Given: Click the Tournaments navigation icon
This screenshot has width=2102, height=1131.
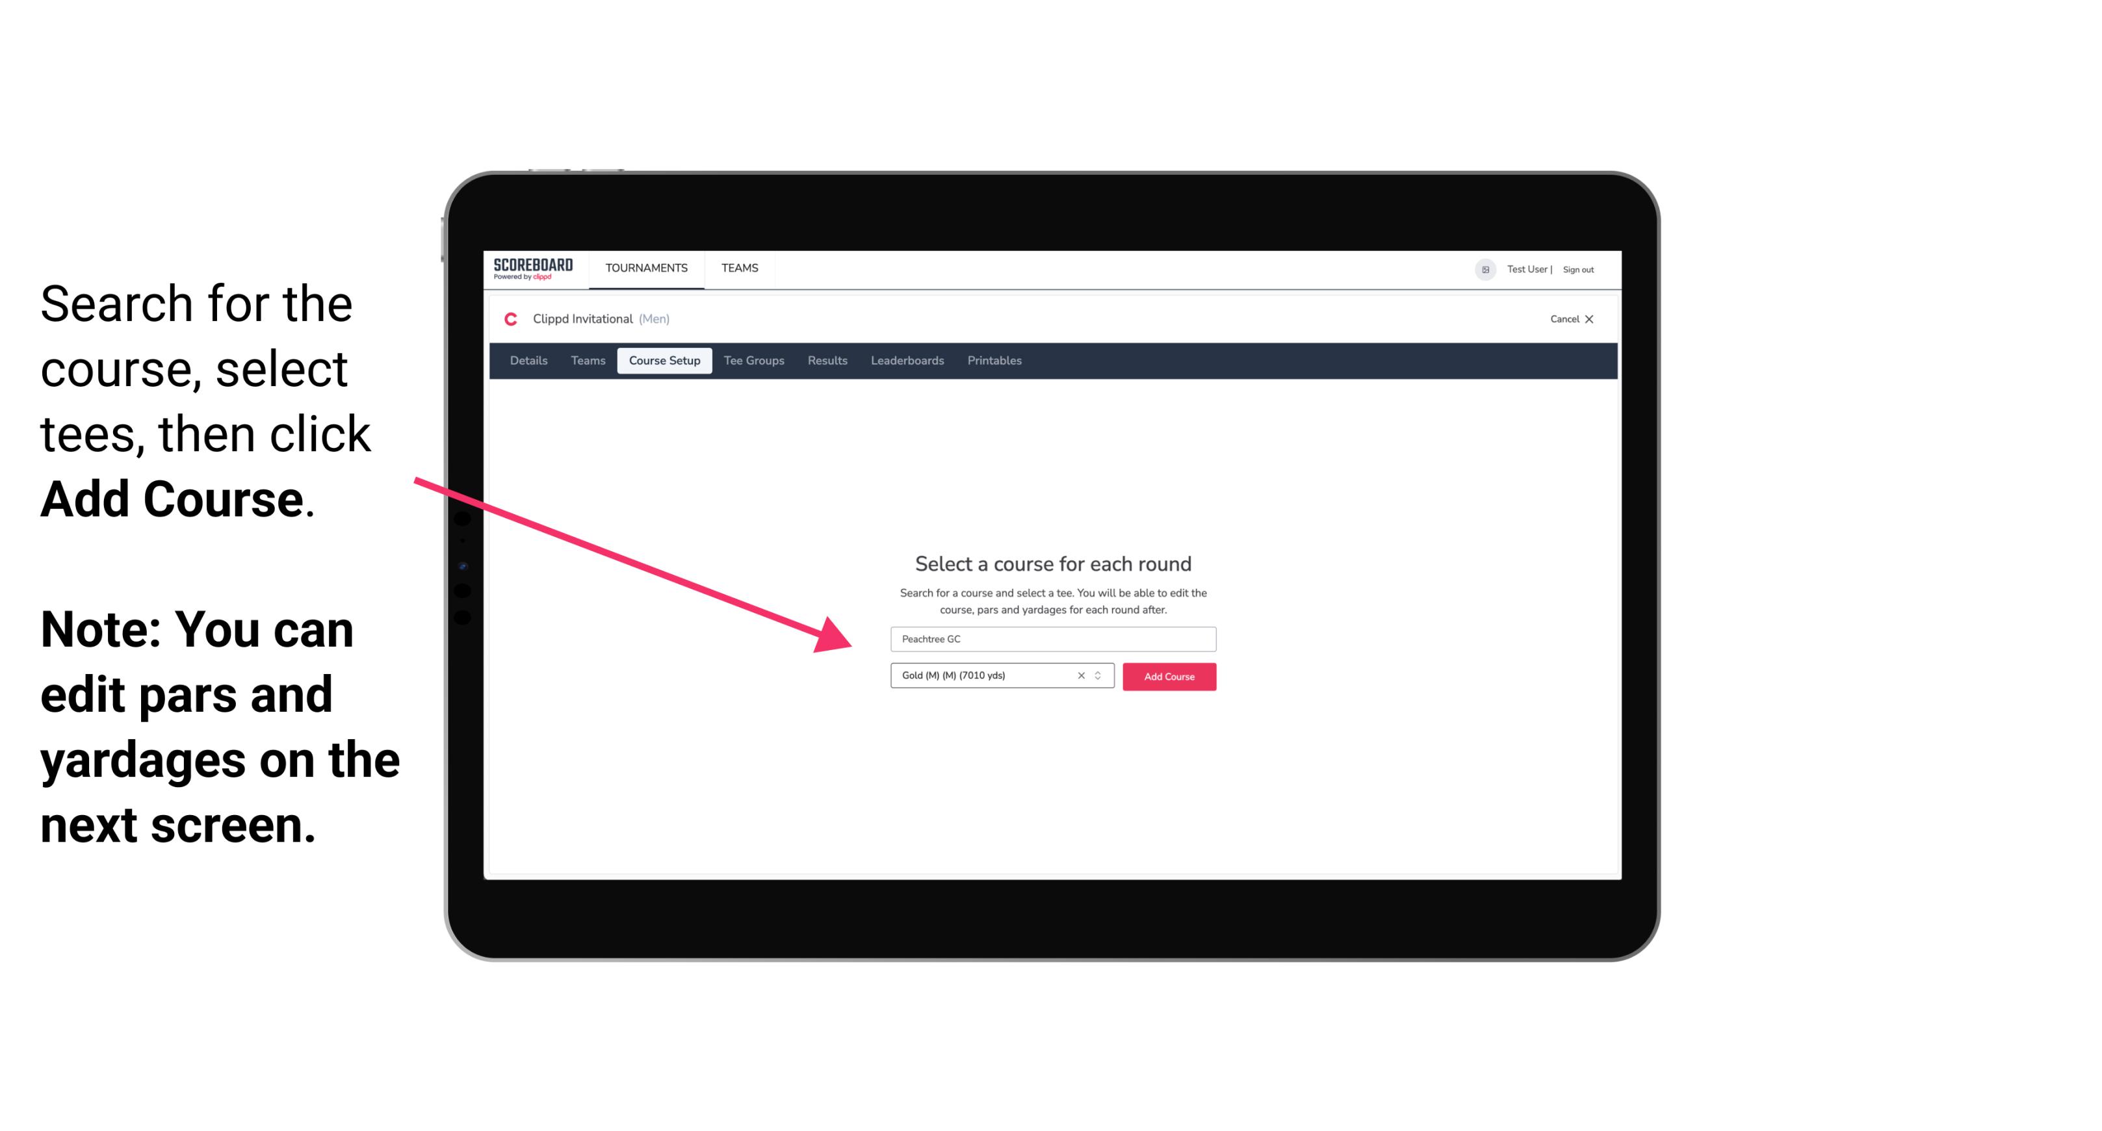Looking at the screenshot, I should [645, 267].
